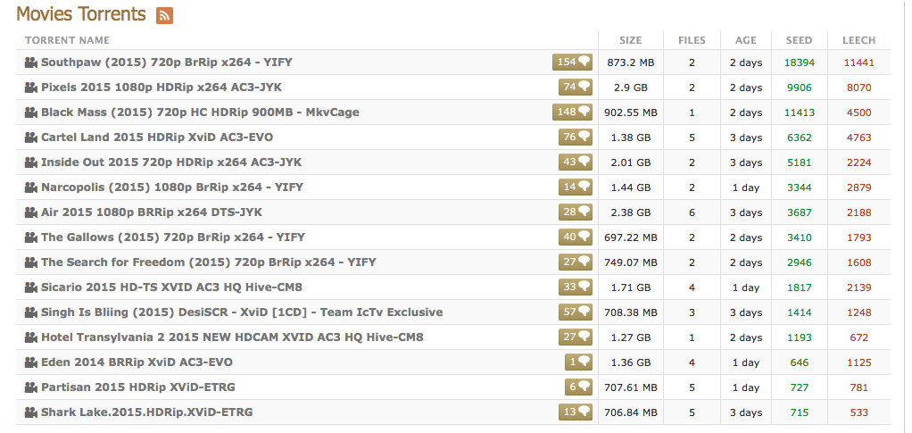Image resolution: width=912 pixels, height=433 pixels.
Task: Click the 1 comment badge on Eden 2014
Action: click(x=578, y=362)
